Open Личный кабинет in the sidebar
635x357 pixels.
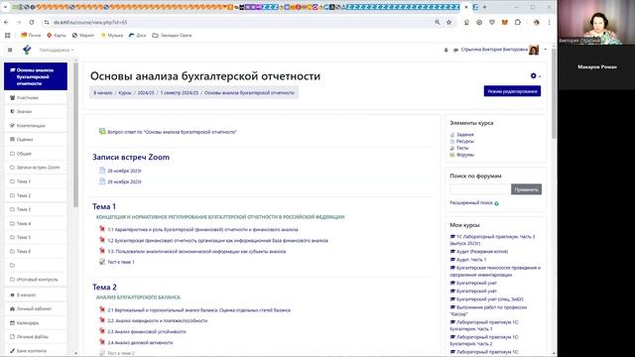pos(36,308)
